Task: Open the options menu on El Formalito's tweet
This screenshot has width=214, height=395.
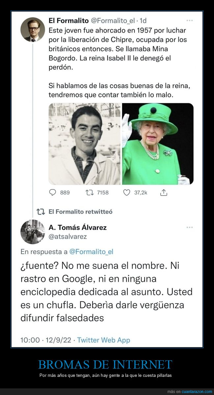Action: point(190,20)
